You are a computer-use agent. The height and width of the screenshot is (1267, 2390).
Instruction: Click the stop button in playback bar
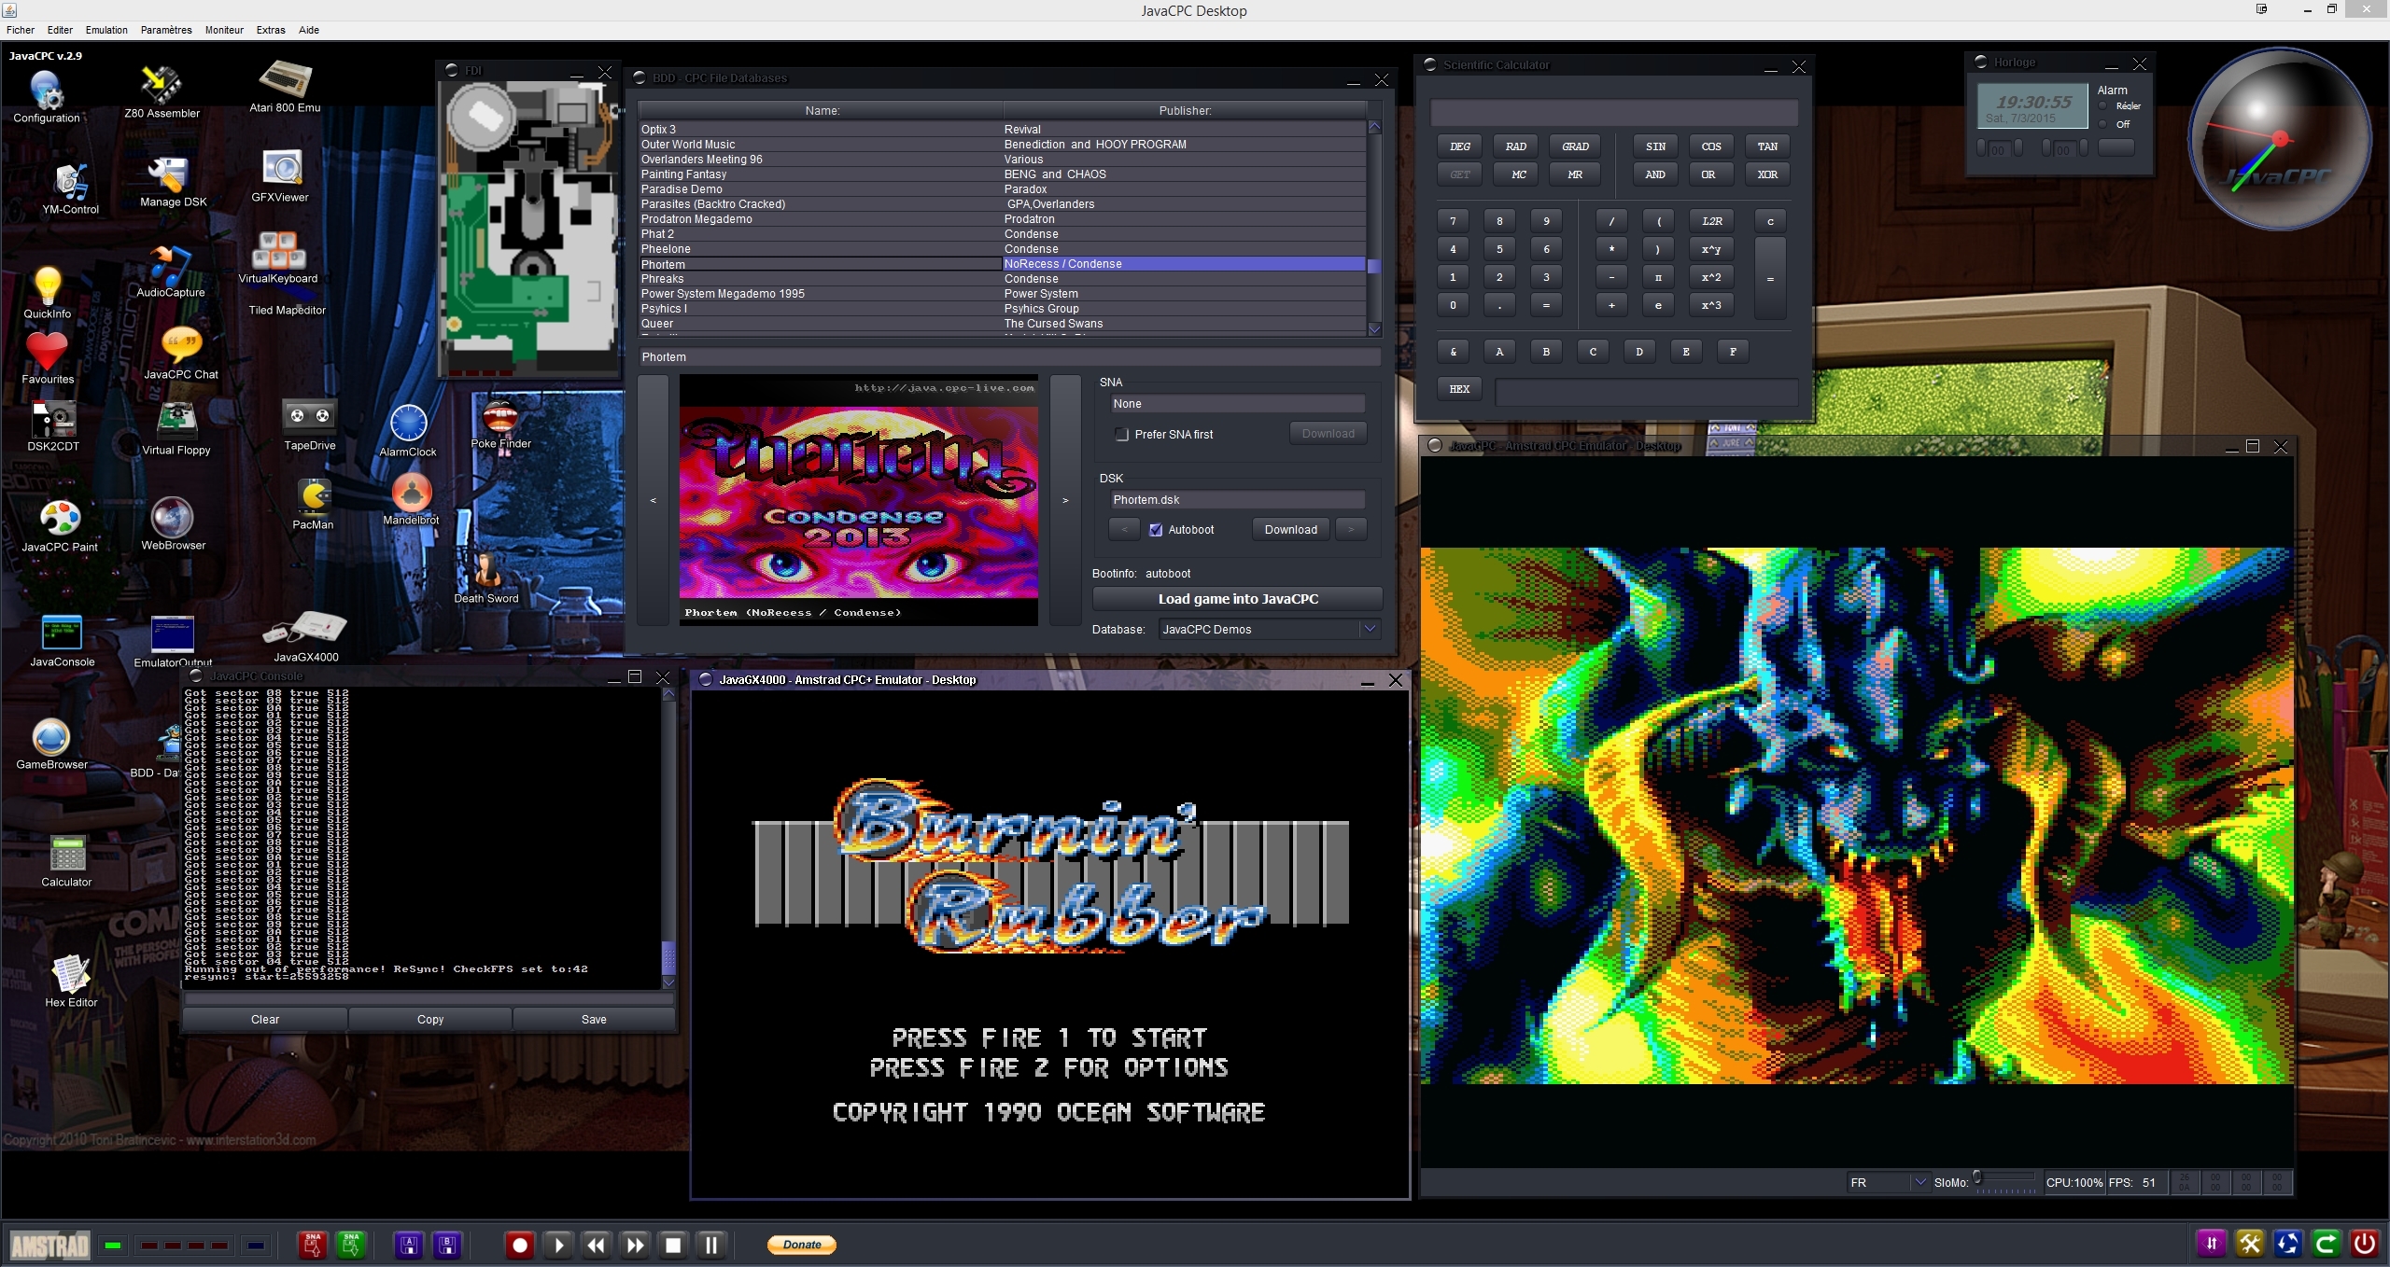pos(673,1245)
